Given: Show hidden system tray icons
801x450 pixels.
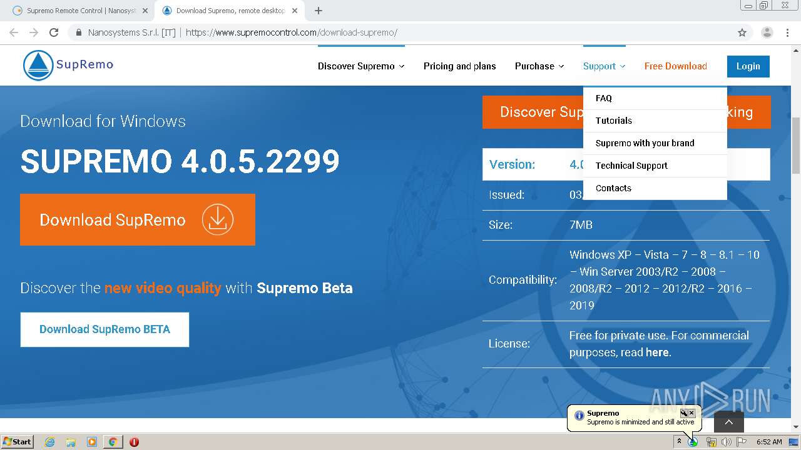Looking at the screenshot, I should [679, 441].
